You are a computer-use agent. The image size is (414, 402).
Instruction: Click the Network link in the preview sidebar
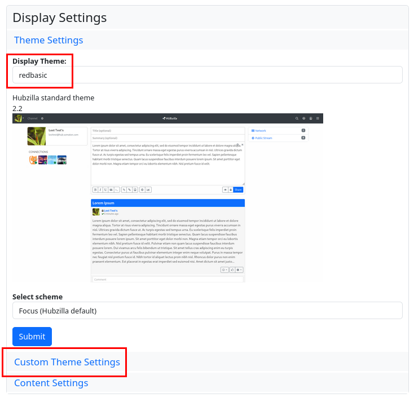click(261, 130)
